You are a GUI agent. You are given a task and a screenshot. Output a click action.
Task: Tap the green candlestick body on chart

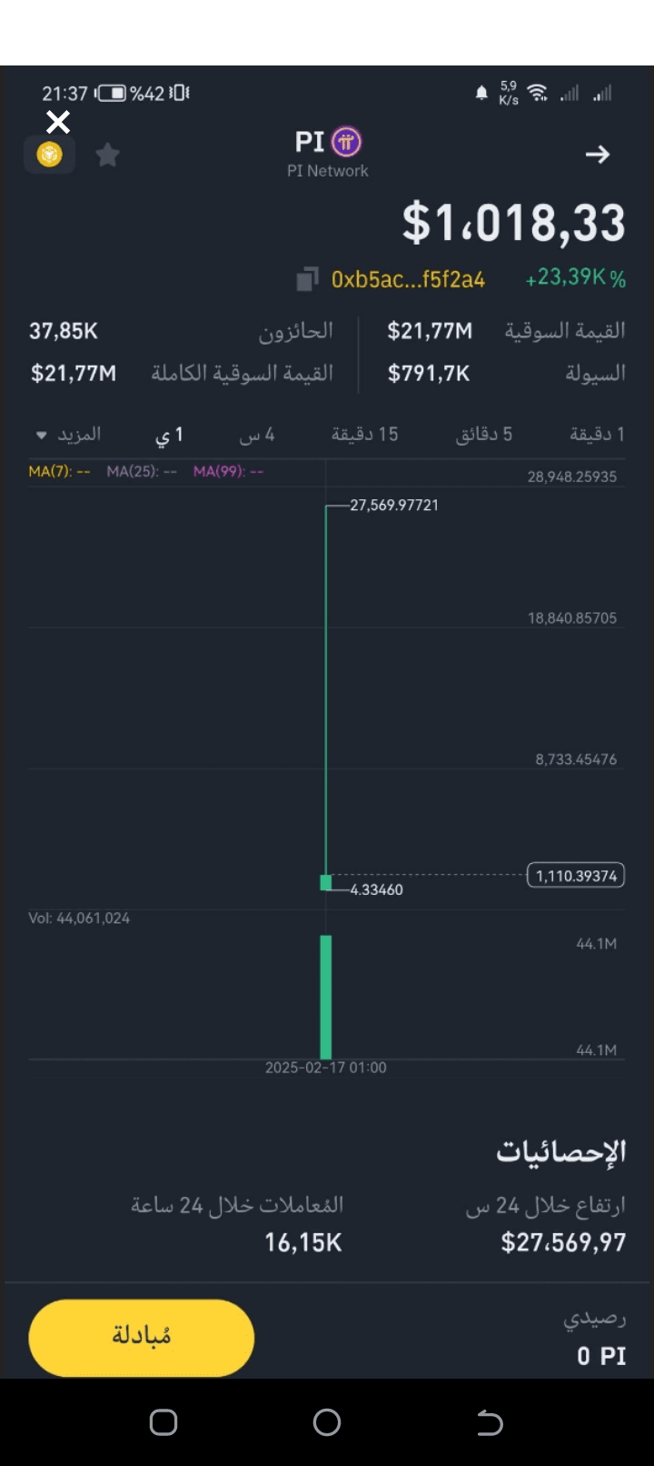[326, 882]
